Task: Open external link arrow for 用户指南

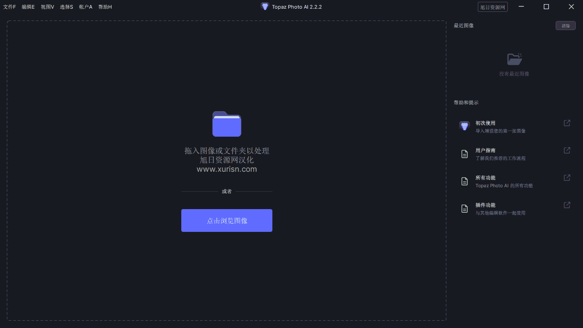Action: coord(567,150)
